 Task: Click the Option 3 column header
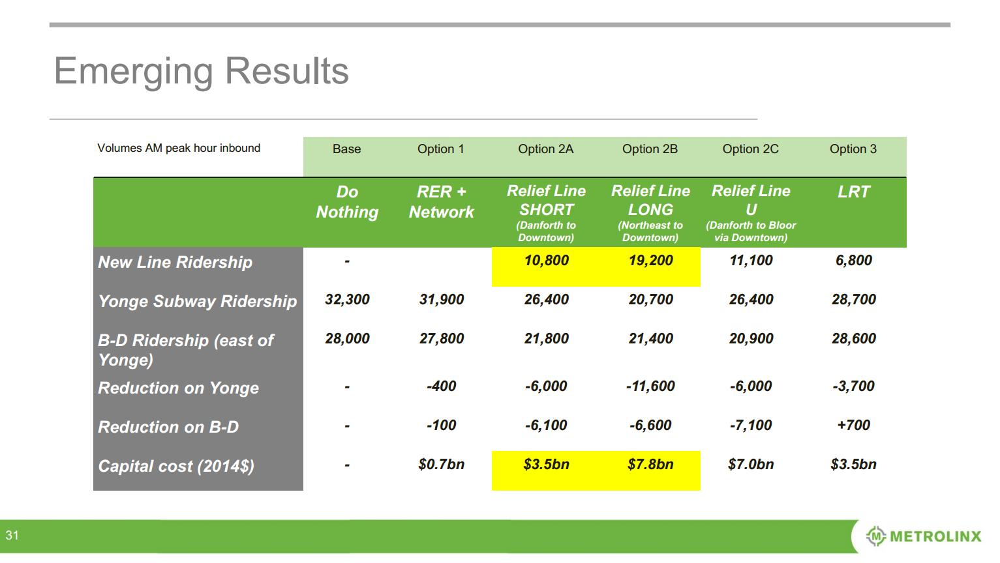click(853, 149)
